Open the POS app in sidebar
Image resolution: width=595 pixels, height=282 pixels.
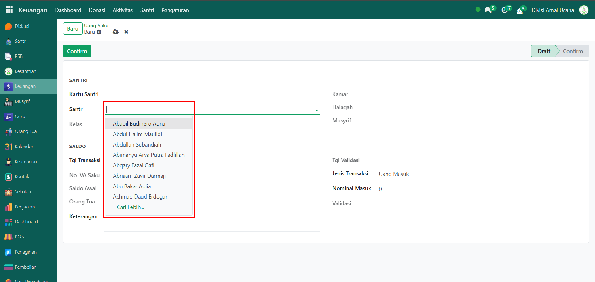click(19, 237)
